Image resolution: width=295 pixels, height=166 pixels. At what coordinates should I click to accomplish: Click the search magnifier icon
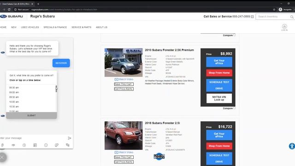292,17
